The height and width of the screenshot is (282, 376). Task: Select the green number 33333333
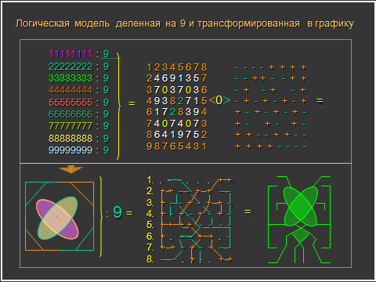(70, 78)
